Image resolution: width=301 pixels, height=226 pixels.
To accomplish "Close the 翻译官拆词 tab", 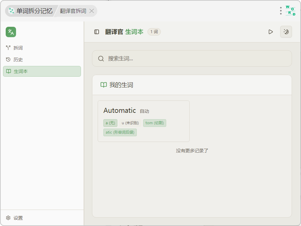I will tap(92, 11).
